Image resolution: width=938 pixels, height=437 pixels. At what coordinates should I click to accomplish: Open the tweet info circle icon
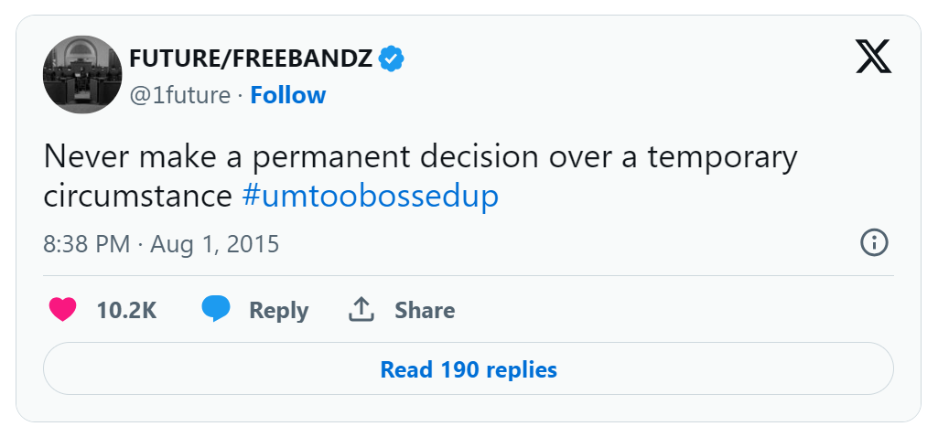pyautogui.click(x=874, y=243)
